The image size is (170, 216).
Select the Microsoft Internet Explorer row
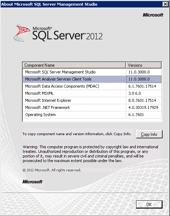coord(92,100)
